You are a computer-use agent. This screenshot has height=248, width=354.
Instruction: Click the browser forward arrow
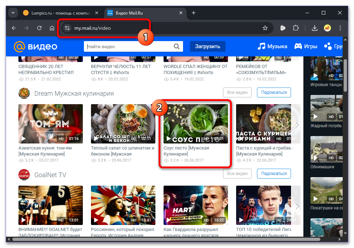pyautogui.click(x=27, y=28)
